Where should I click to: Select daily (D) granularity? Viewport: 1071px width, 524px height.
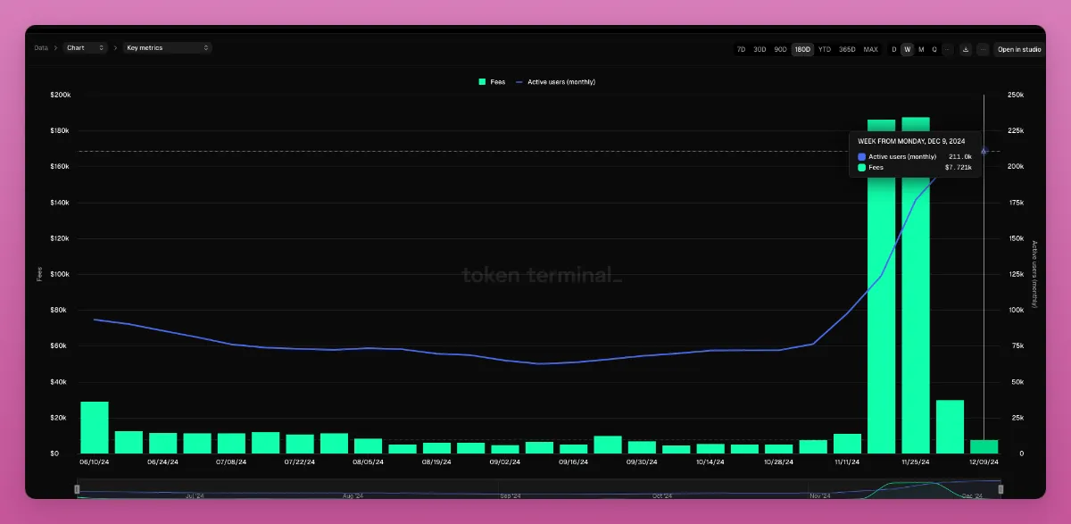click(894, 49)
